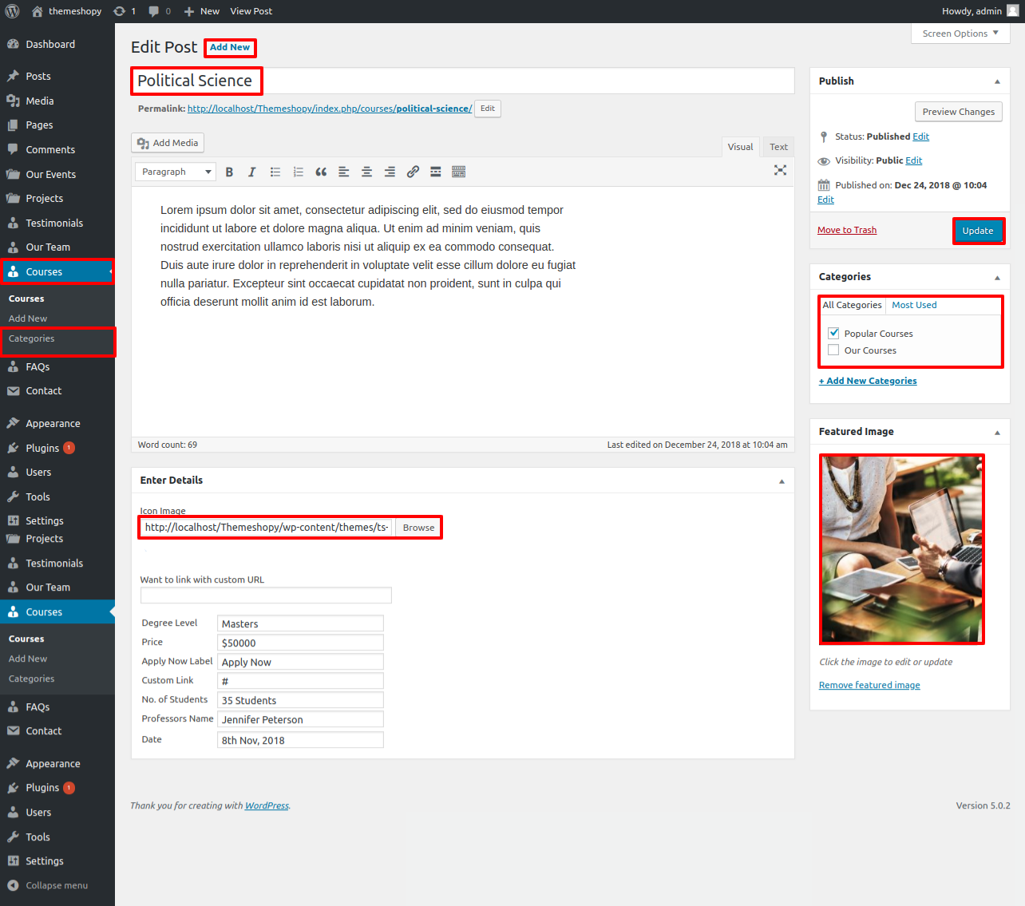
Task: Expand the Screen Options panel
Action: 960,34
